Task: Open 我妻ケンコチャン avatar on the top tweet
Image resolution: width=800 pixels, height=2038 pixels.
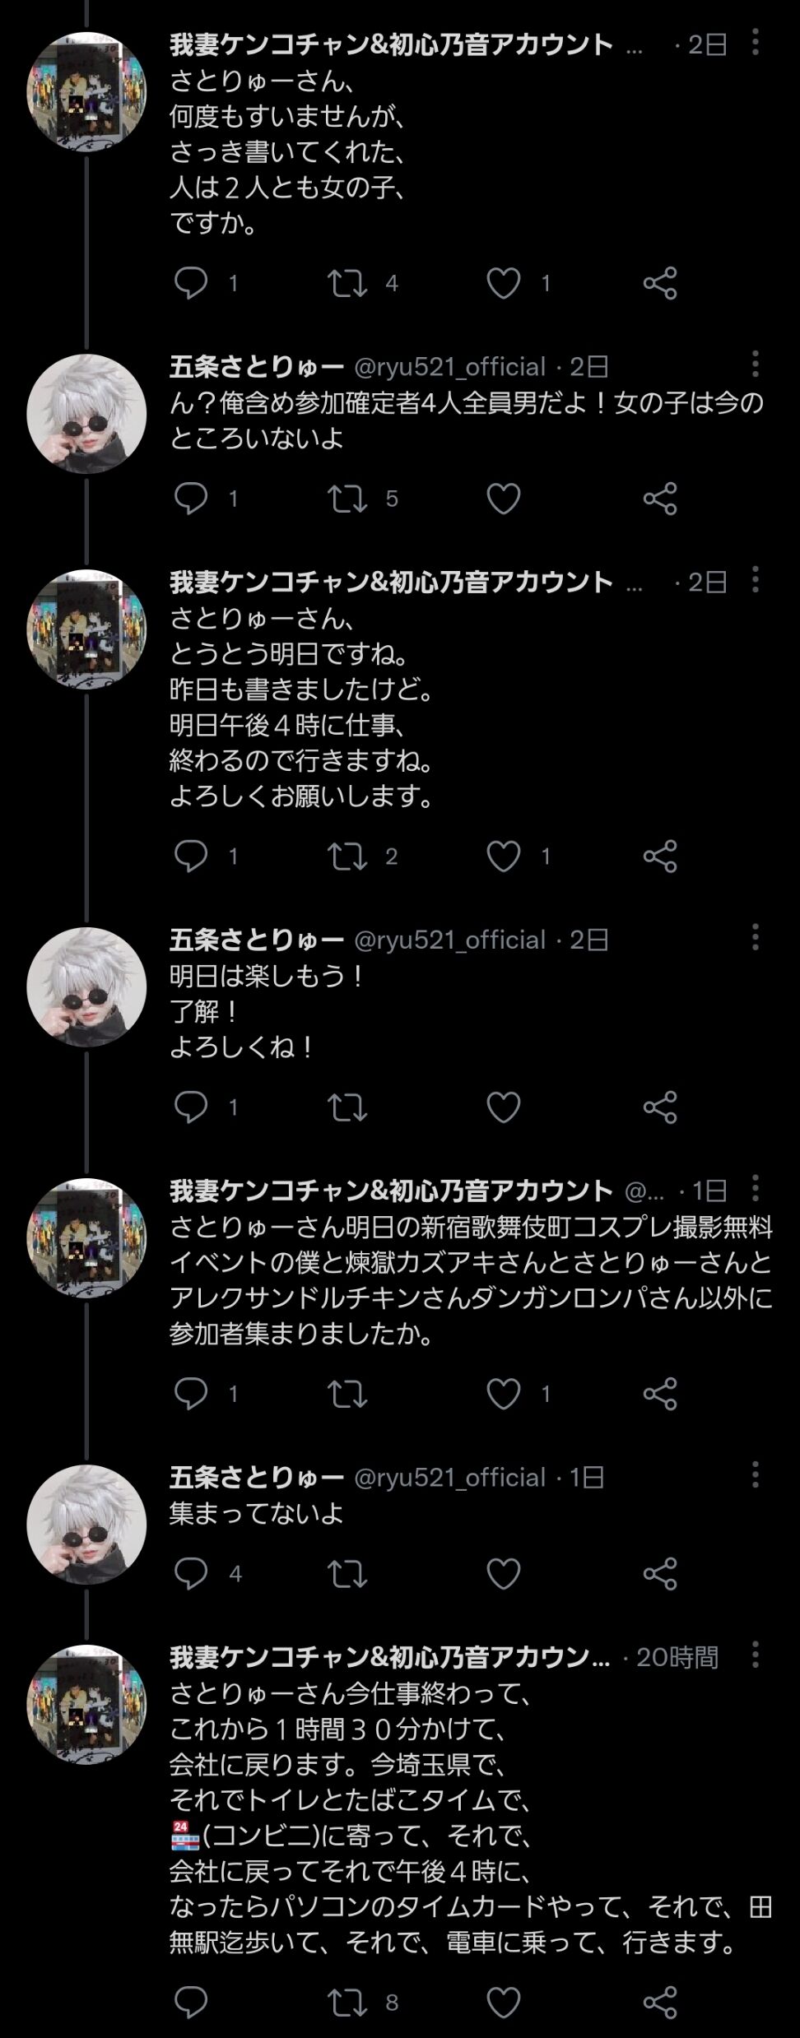Action: [86, 91]
